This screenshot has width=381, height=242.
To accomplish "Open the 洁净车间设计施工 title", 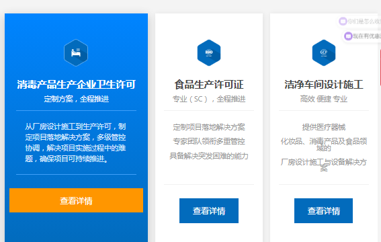I will point(324,85).
